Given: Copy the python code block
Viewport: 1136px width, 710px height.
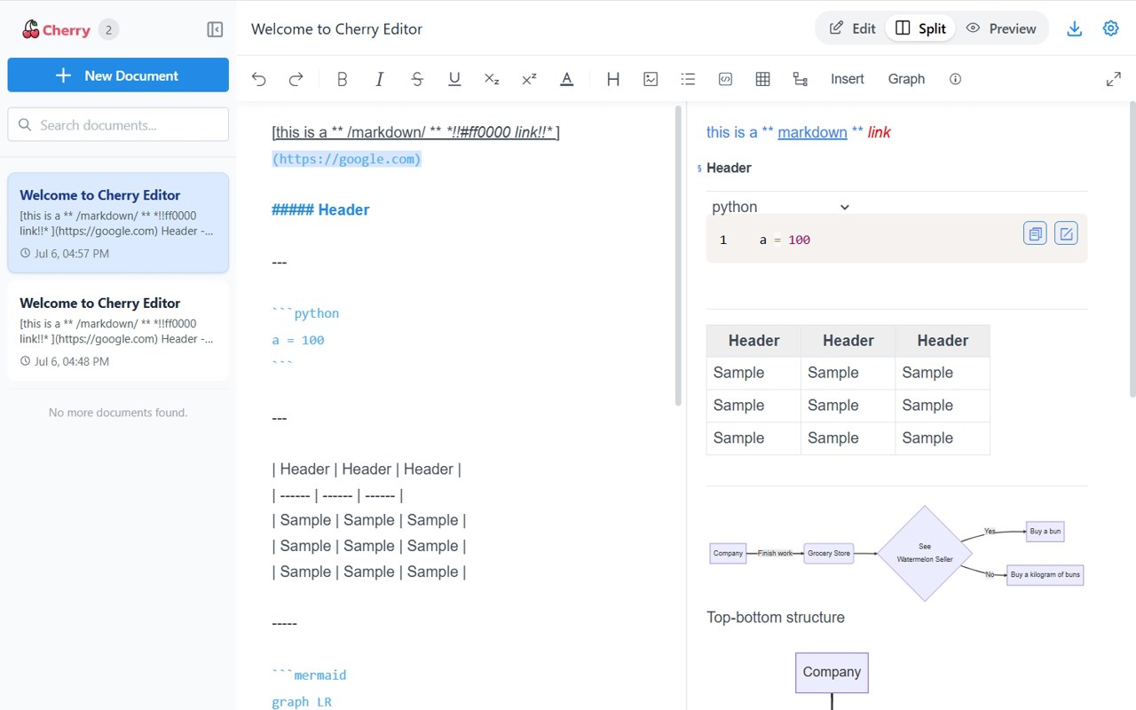Looking at the screenshot, I should point(1035,233).
